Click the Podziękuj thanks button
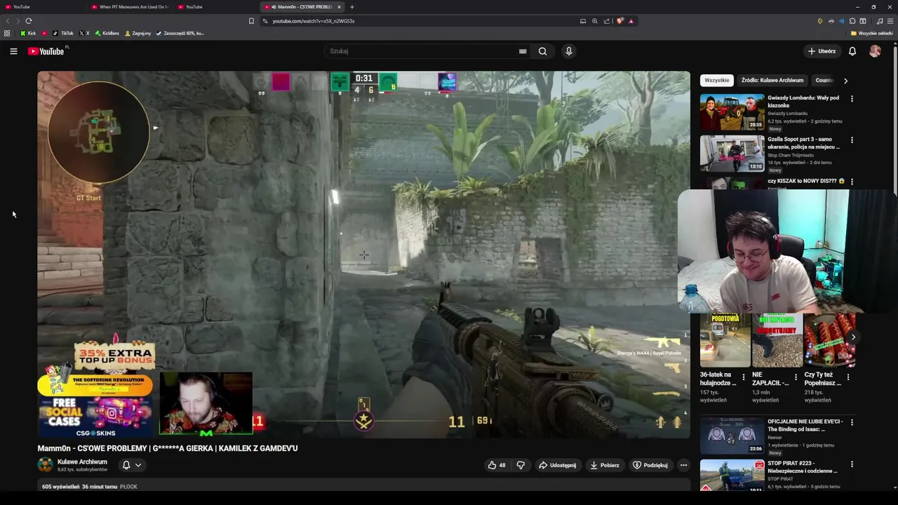Viewport: 898px width, 505px height. point(650,465)
